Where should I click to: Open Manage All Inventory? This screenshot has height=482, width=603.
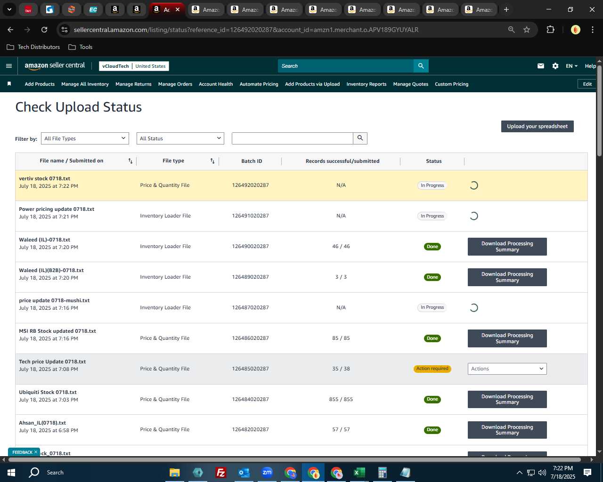point(85,84)
